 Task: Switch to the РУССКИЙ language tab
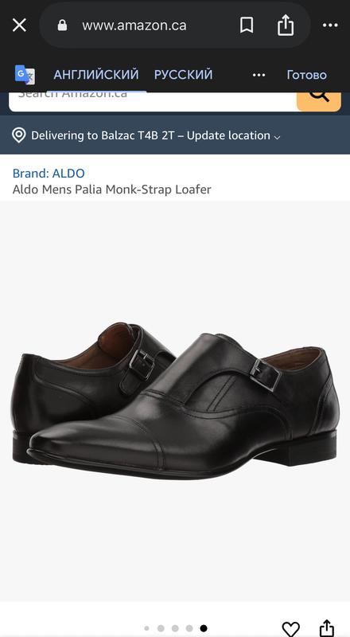coord(183,75)
